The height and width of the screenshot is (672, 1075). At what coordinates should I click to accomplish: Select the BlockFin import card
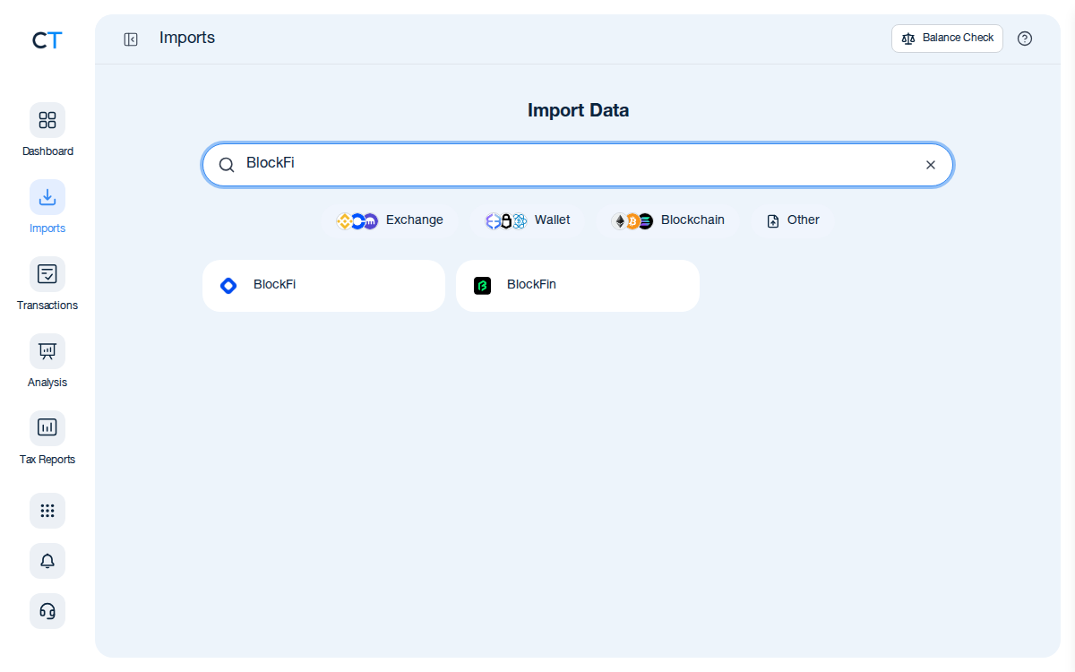[578, 286]
